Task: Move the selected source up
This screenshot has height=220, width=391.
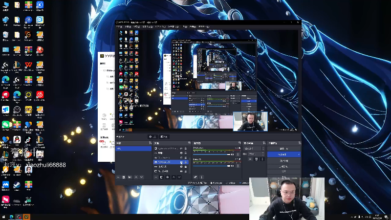Action: point(174,177)
